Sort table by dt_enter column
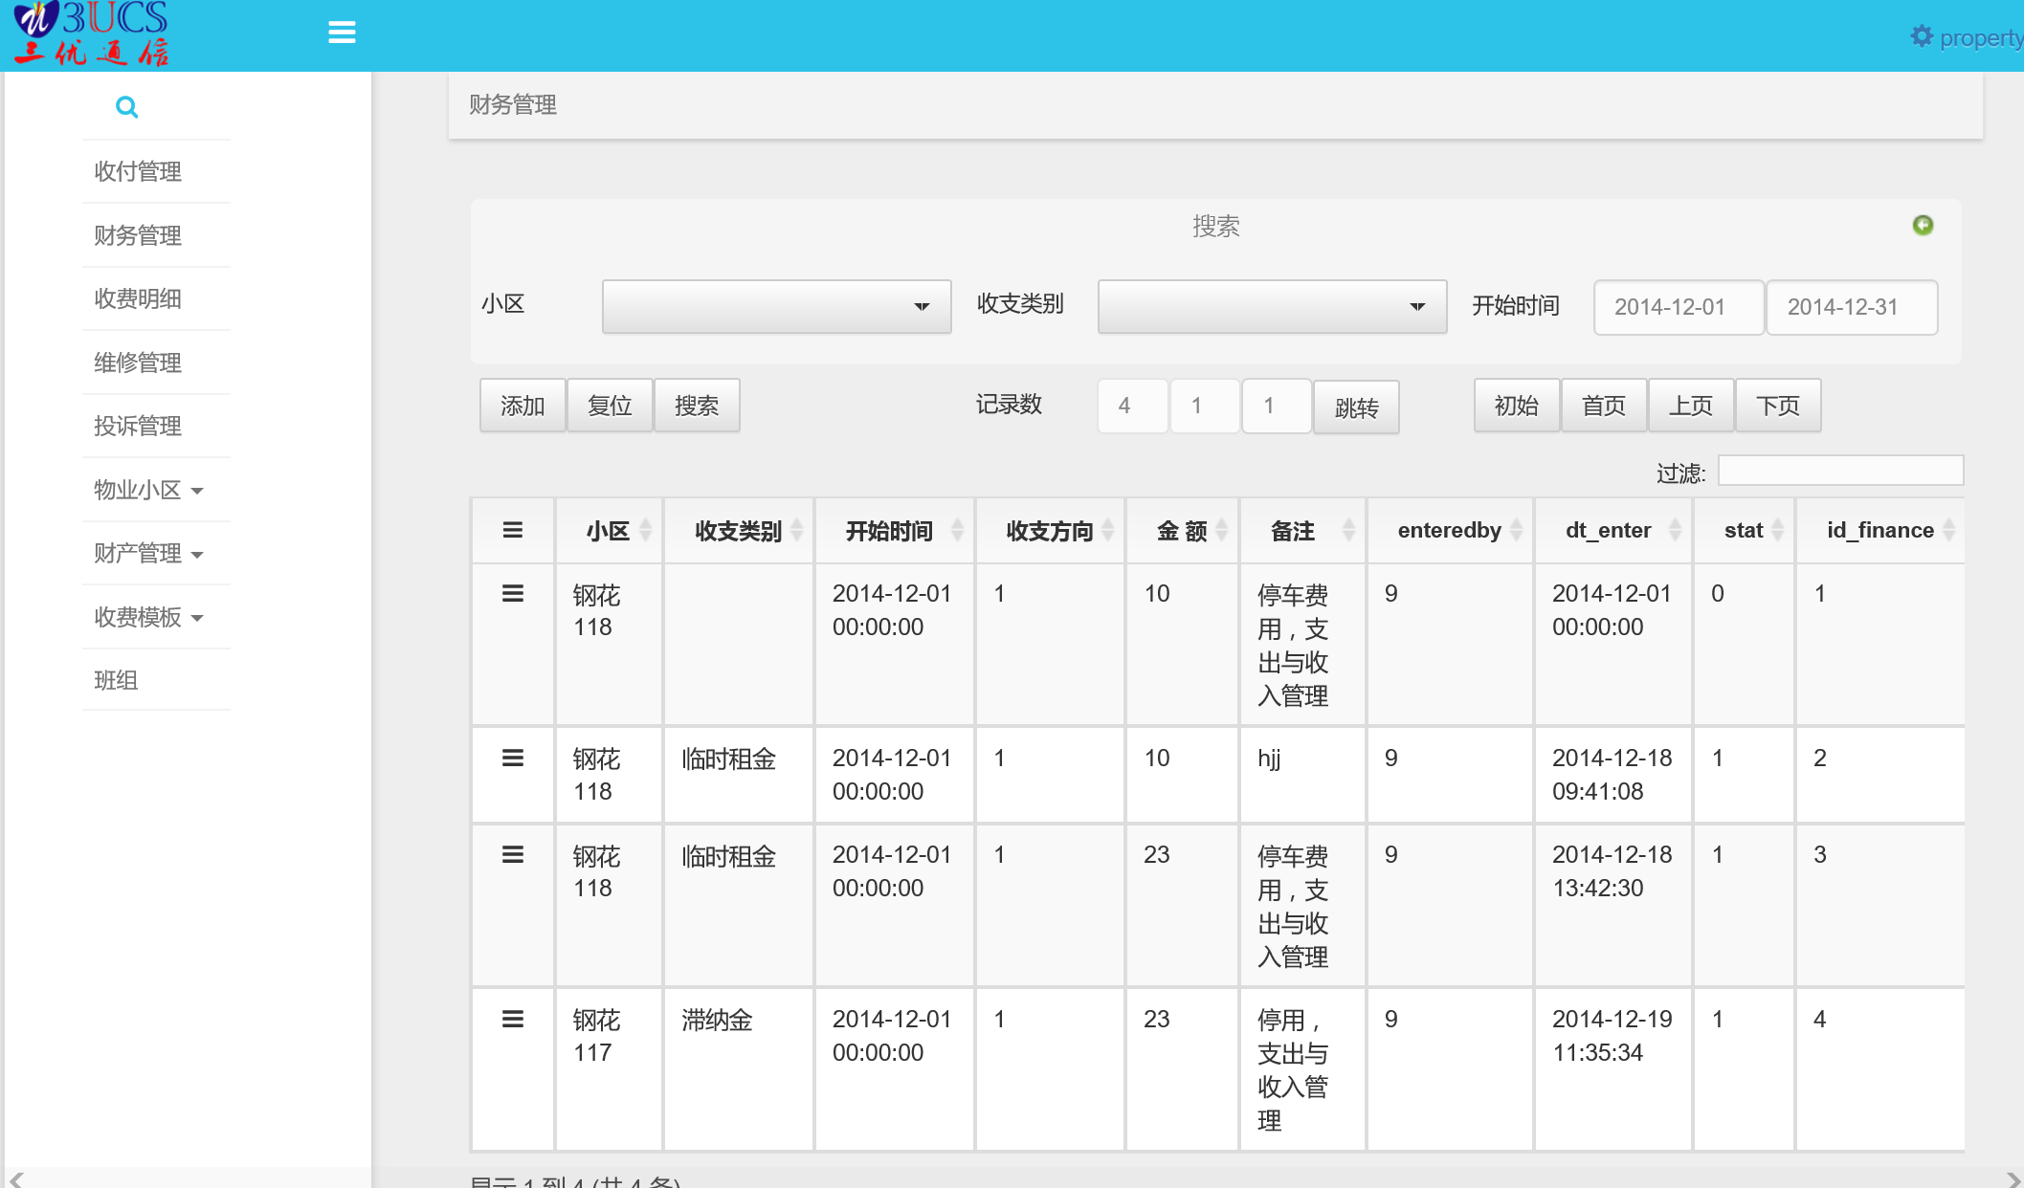The height and width of the screenshot is (1188, 2024). [1611, 530]
